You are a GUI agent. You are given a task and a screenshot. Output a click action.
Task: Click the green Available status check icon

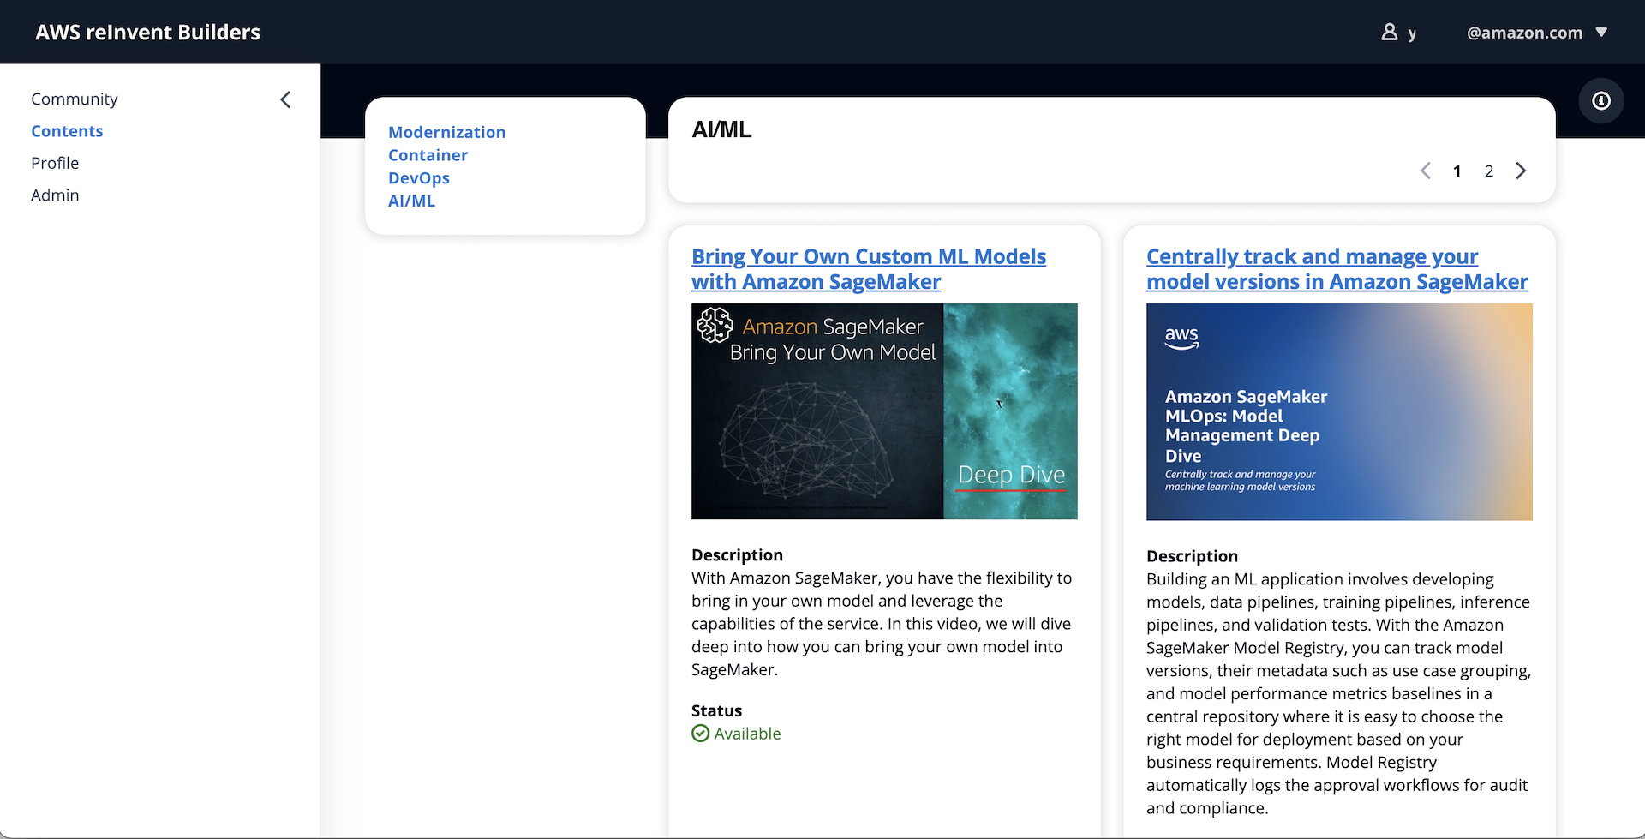pyautogui.click(x=700, y=734)
